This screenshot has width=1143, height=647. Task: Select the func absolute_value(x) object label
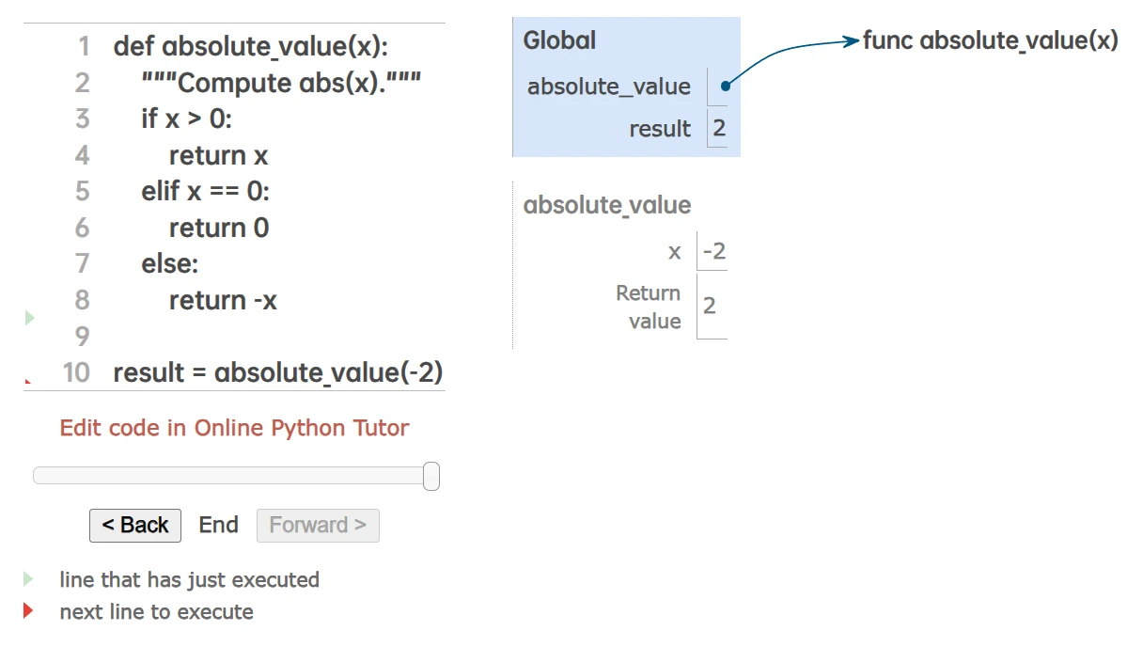tap(990, 40)
